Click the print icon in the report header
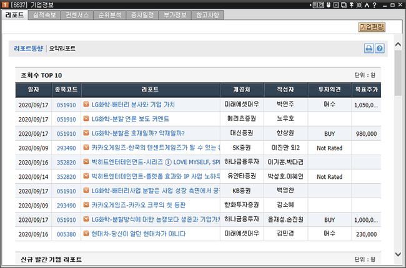This screenshot has height=268, width=406. (369, 49)
